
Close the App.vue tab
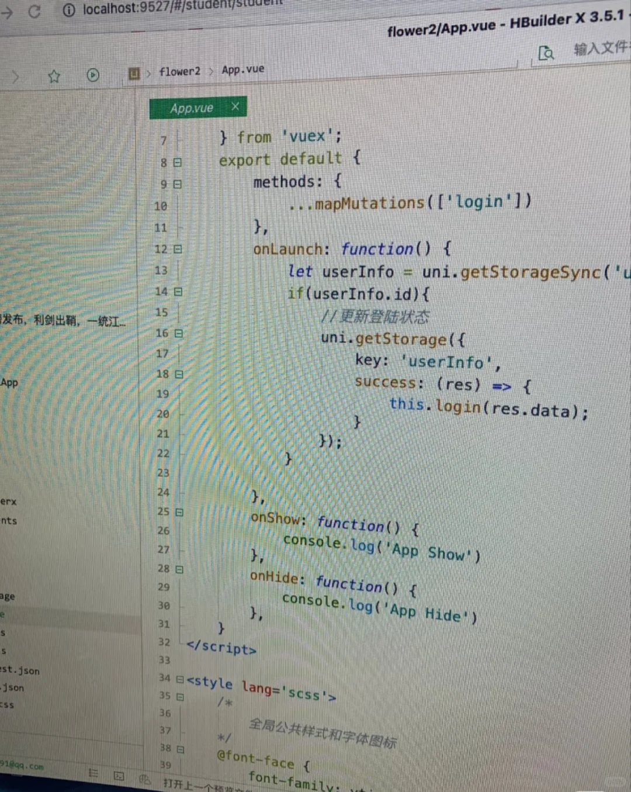(x=235, y=106)
